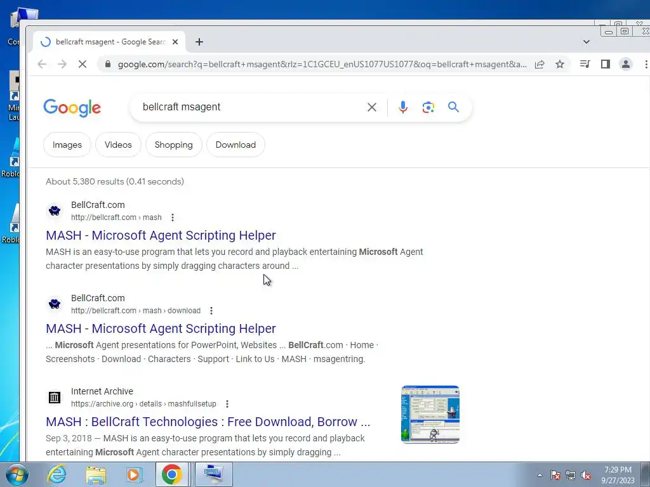Open options for archive.org mashfullsetup result
Viewport: 650px width, 487px height.
coord(227,404)
